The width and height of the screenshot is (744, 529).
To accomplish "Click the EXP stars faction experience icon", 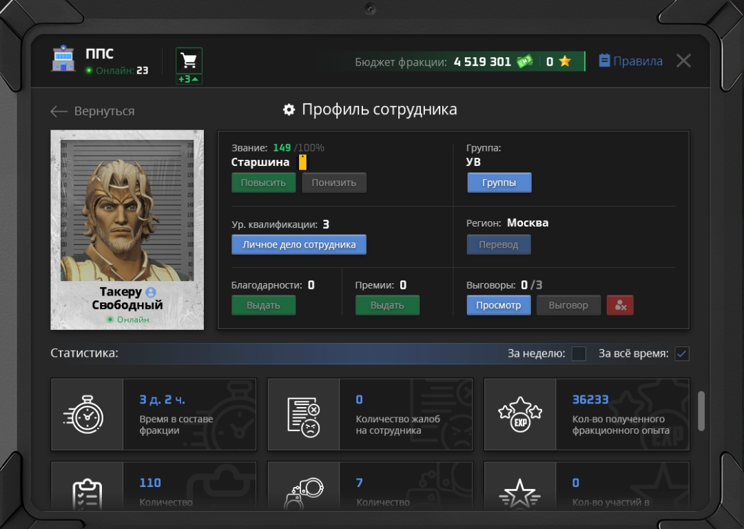I will click(x=520, y=414).
